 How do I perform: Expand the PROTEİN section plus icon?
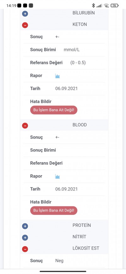[25, 226]
